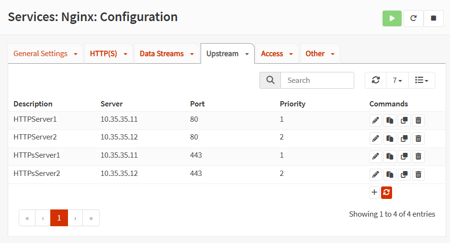Clone the HTTPsServer2 entry

point(404,174)
